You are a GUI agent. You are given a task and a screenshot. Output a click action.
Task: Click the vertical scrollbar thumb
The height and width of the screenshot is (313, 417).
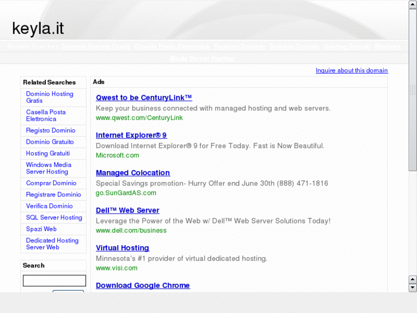[x=412, y=90]
